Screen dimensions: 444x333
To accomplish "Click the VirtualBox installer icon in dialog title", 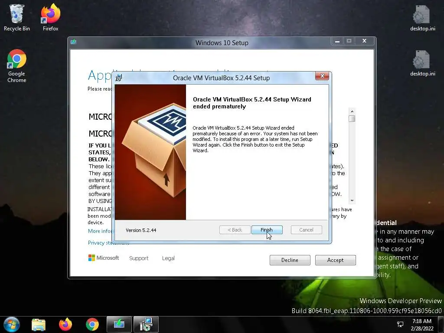I will pyautogui.click(x=119, y=78).
